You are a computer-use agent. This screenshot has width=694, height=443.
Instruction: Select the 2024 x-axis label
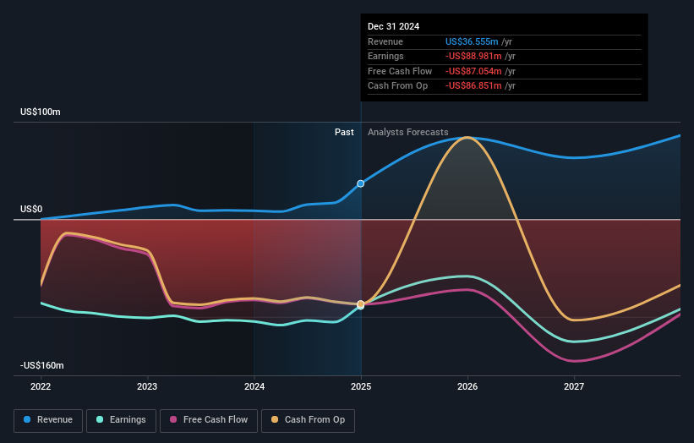(x=254, y=386)
